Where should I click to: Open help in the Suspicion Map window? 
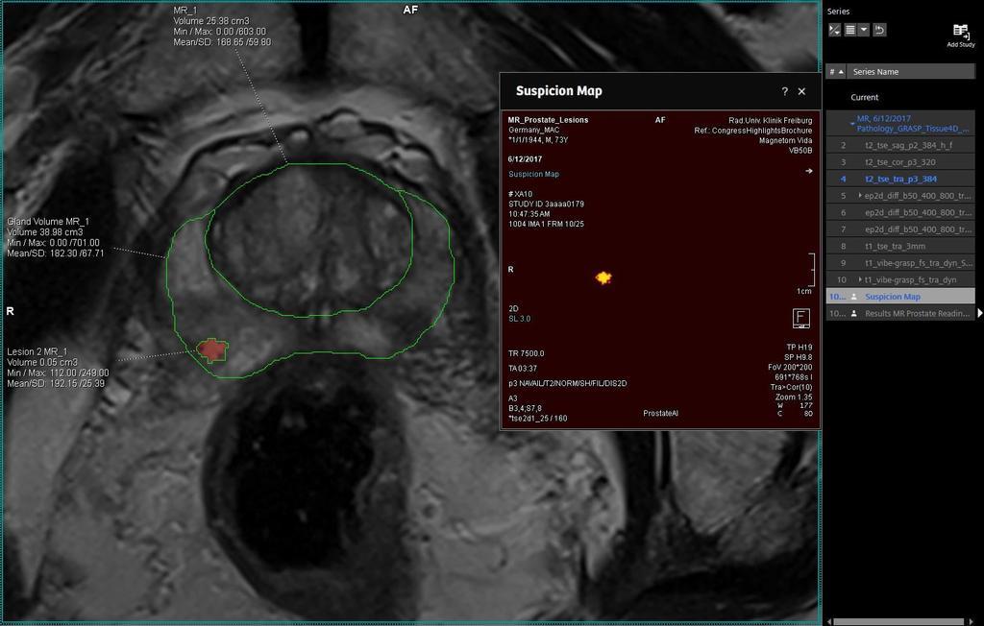click(784, 91)
